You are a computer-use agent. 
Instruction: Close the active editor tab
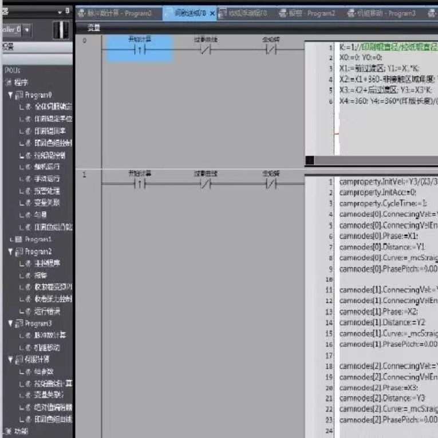[x=212, y=13]
